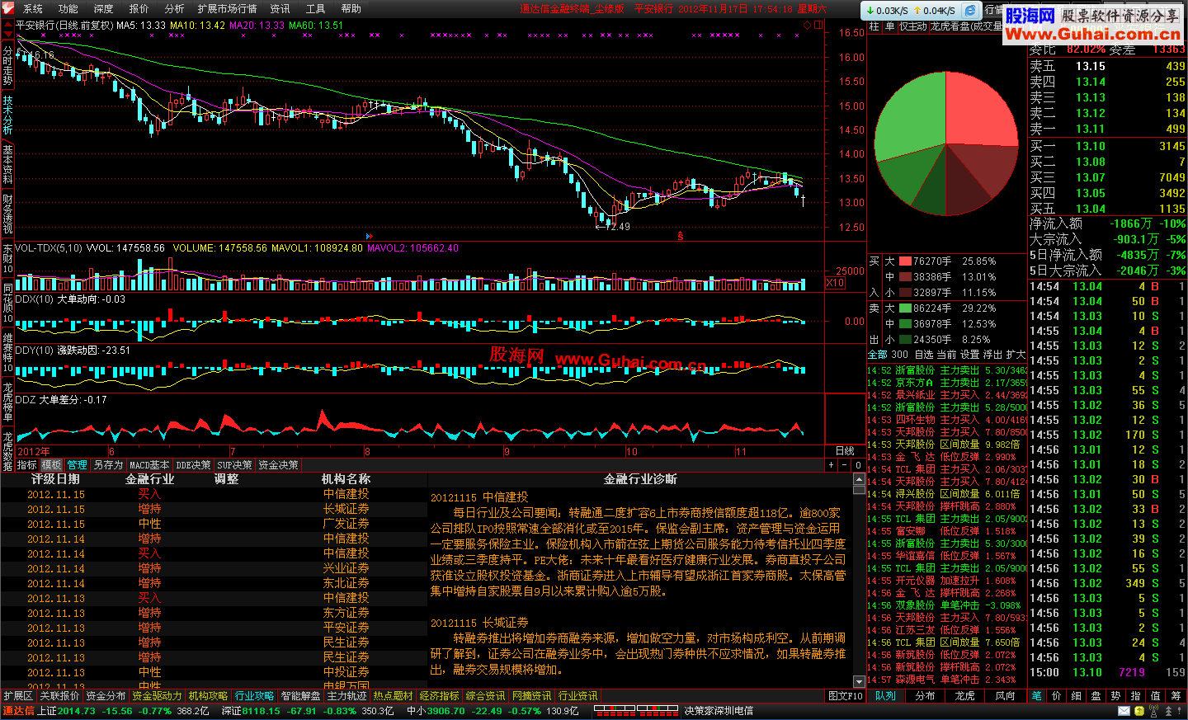Image resolution: width=1188 pixels, height=720 pixels.
Task: Click the IE browser icon in the network speed widget
Action: click(x=971, y=10)
